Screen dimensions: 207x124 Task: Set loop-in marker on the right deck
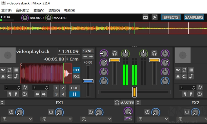pos(185,94)
